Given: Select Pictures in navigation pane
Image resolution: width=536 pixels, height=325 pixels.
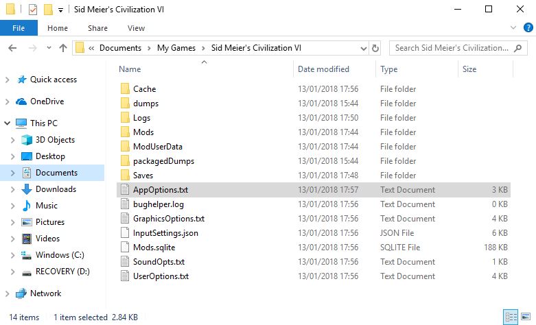Looking at the screenshot, I should point(50,222).
